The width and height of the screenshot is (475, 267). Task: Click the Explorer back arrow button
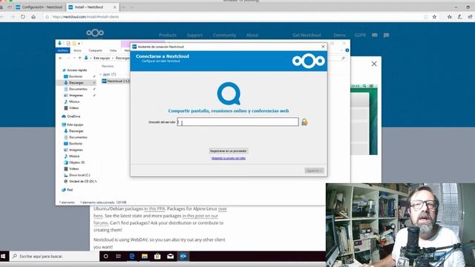pos(61,58)
